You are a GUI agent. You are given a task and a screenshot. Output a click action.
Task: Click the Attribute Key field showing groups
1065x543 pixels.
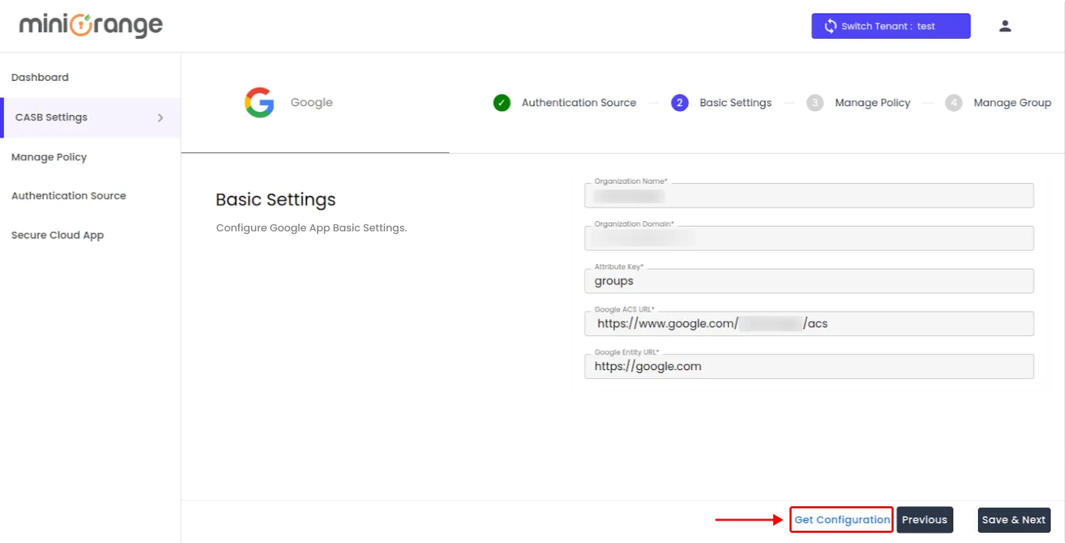tap(808, 280)
